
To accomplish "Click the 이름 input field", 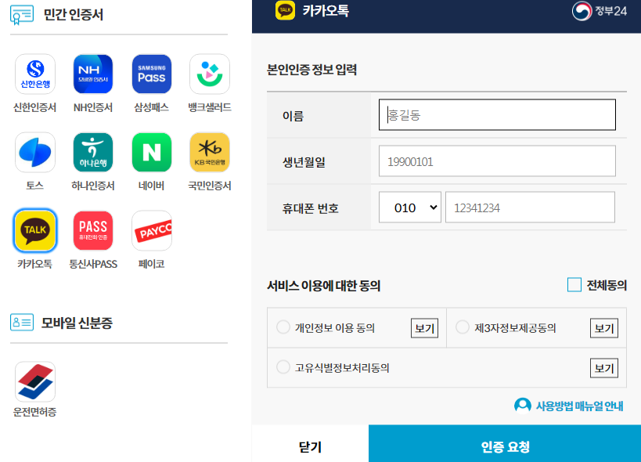I will coord(497,114).
